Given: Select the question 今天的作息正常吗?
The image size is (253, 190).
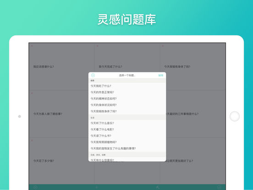Looking at the screenshot, I should [127, 92].
